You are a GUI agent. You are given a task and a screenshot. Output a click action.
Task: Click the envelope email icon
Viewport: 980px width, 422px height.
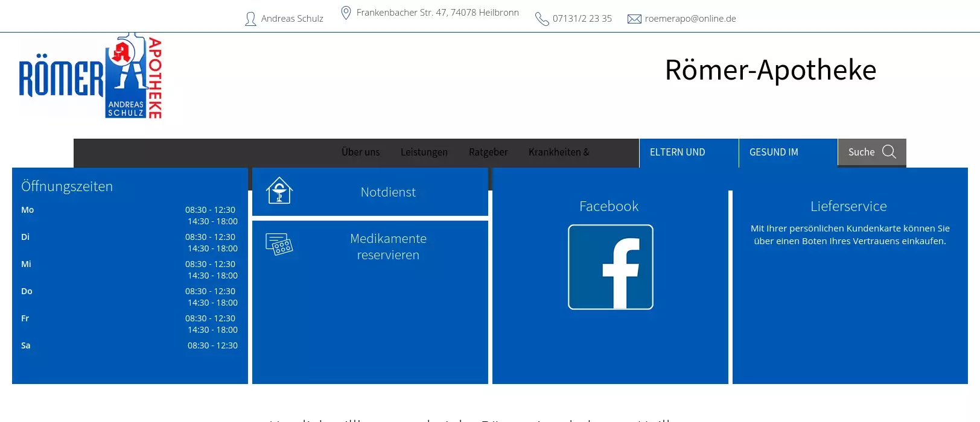point(634,19)
